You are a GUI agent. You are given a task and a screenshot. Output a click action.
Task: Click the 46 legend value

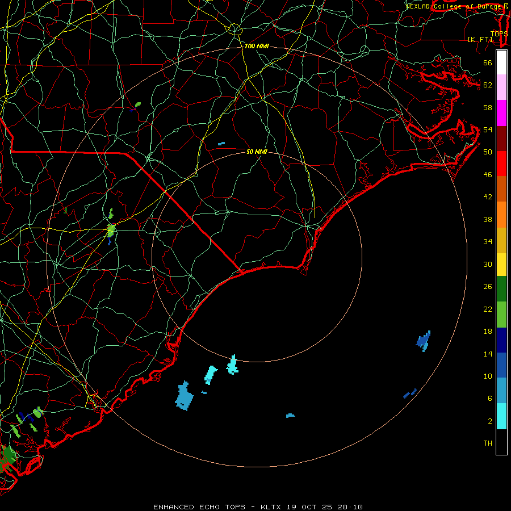488,174
